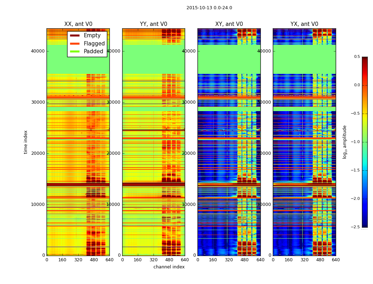Viewport: 373px width, 284px height.
Task: Click the XX, ant V0 subplot title
Action: click(x=78, y=24)
